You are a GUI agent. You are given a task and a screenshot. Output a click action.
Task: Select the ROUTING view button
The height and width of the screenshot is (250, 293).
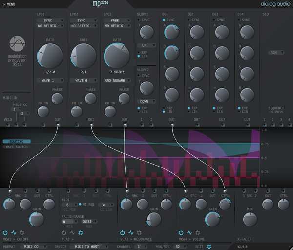point(17,141)
